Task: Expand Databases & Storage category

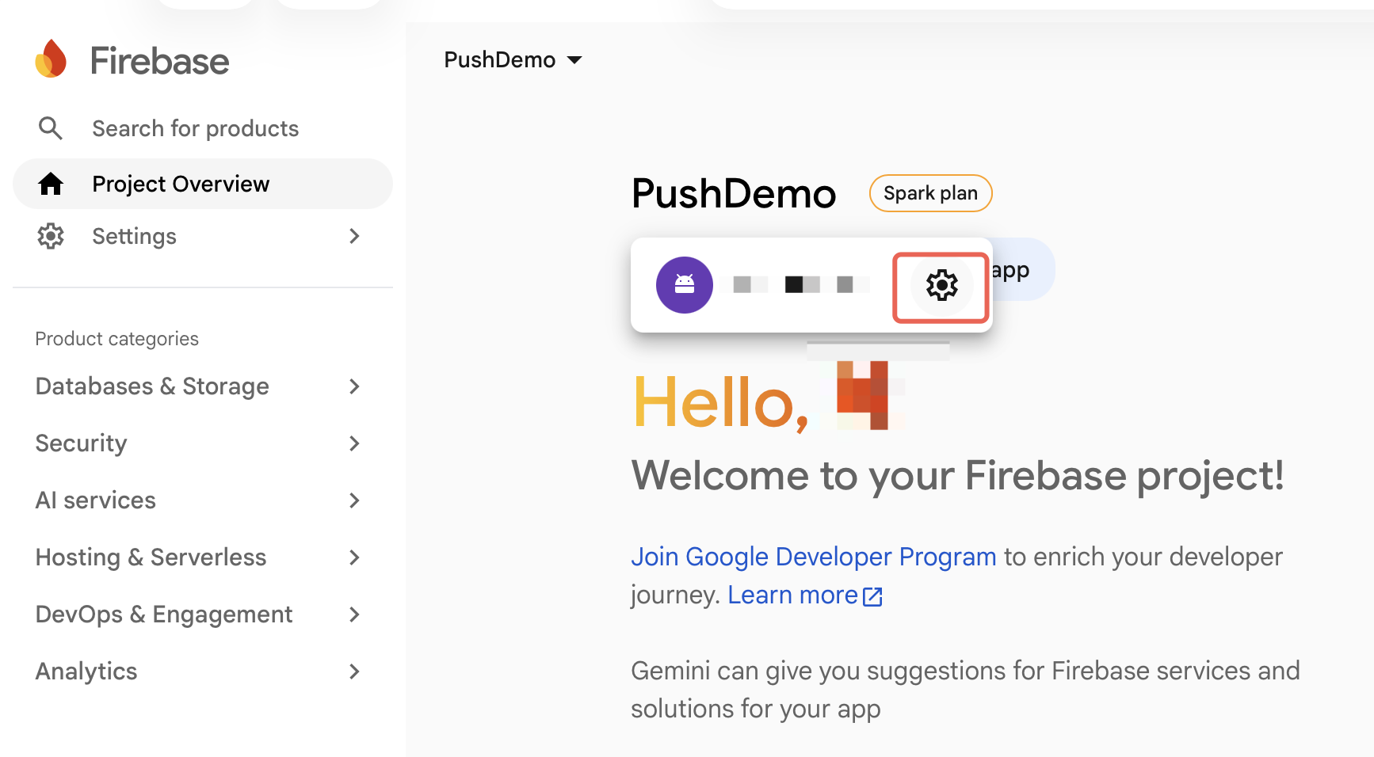Action: 198,386
